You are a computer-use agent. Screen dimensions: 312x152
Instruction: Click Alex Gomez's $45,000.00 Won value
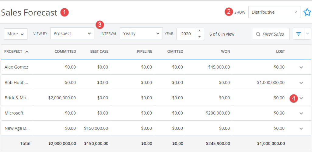(219, 67)
